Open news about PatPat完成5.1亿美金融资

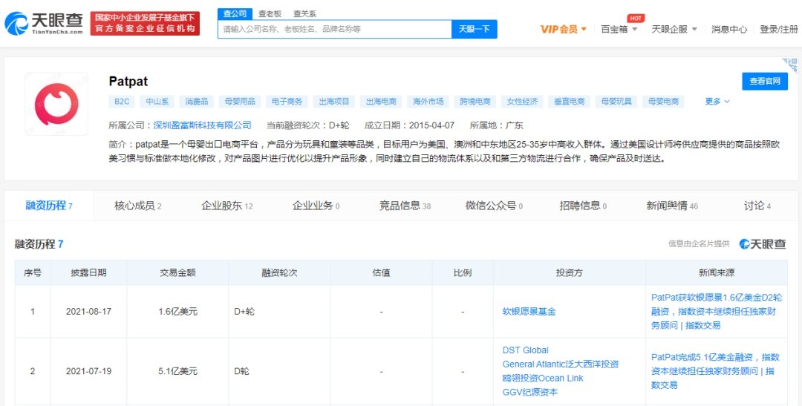[716, 370]
